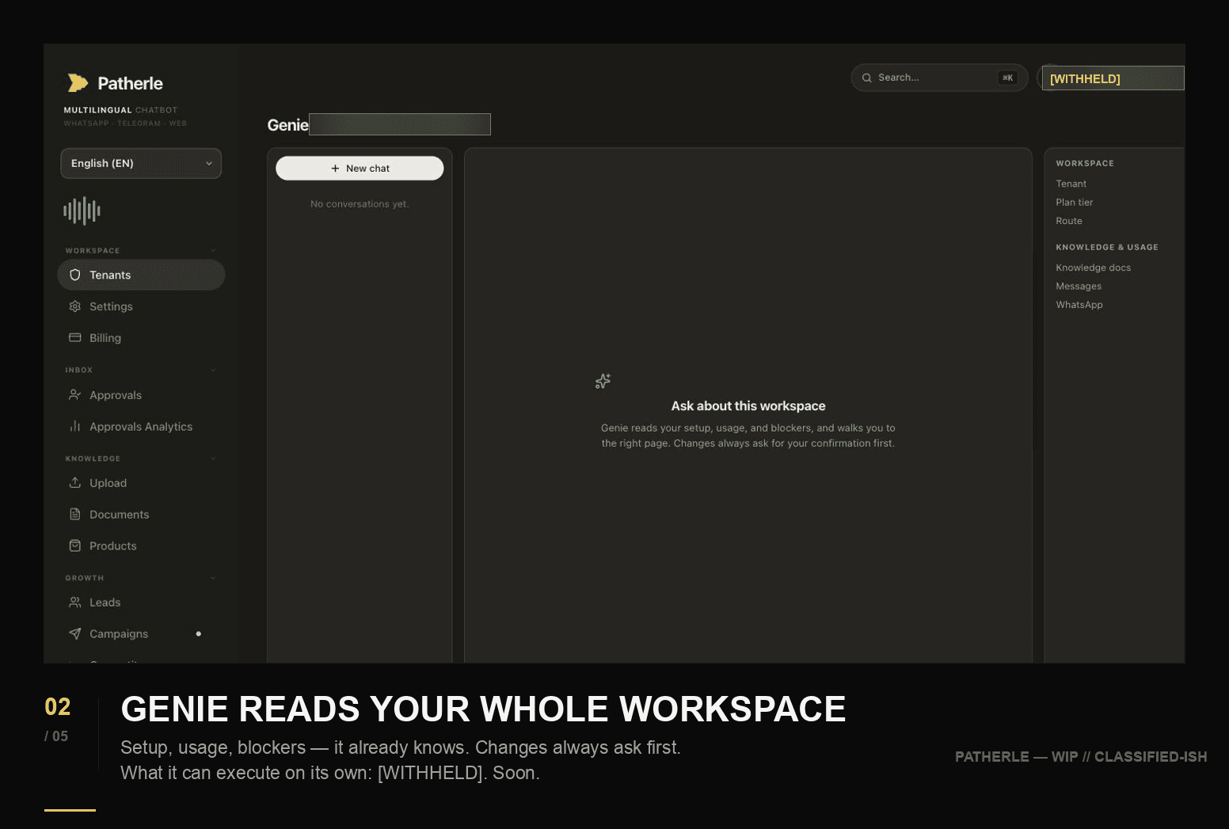1229x829 pixels.
Task: Collapse the Growth sidebar section chevron
Action: (212, 578)
